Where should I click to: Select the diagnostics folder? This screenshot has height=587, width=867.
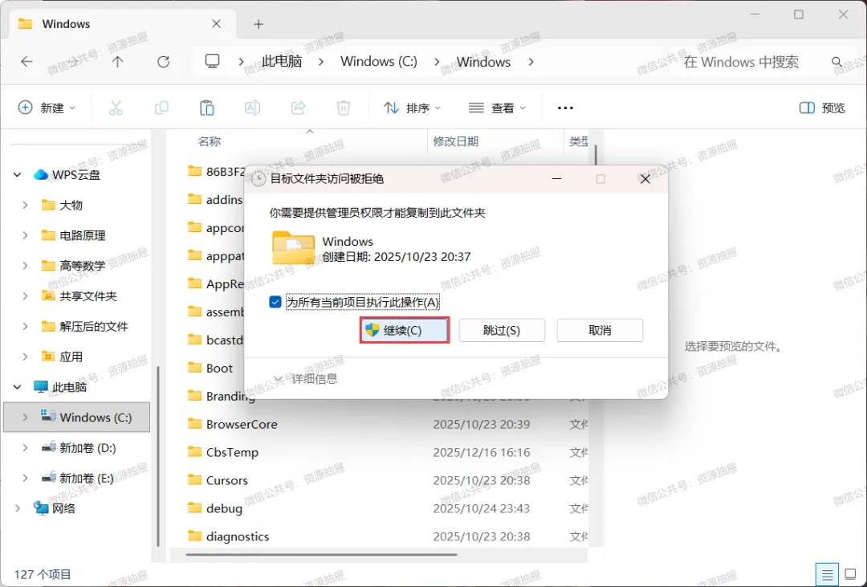pos(228,536)
